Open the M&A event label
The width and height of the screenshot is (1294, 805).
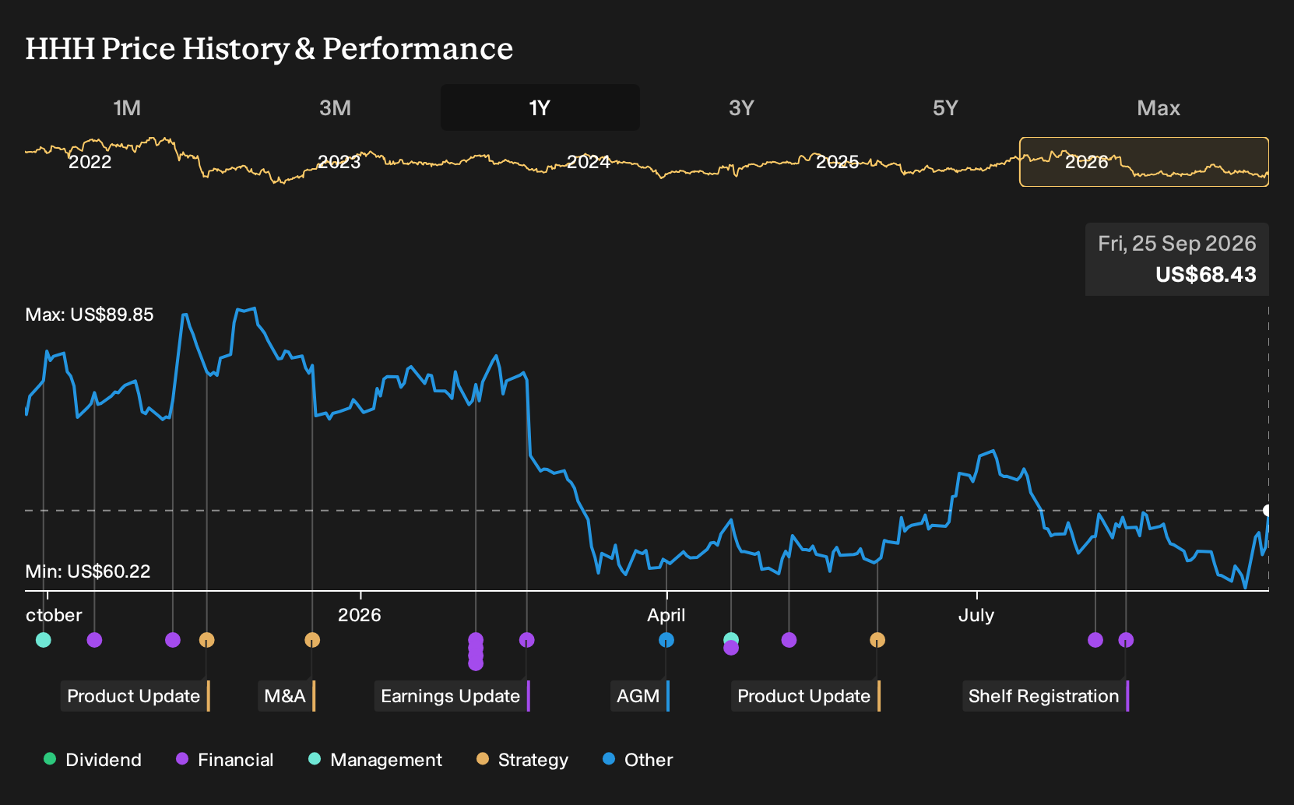coord(287,696)
